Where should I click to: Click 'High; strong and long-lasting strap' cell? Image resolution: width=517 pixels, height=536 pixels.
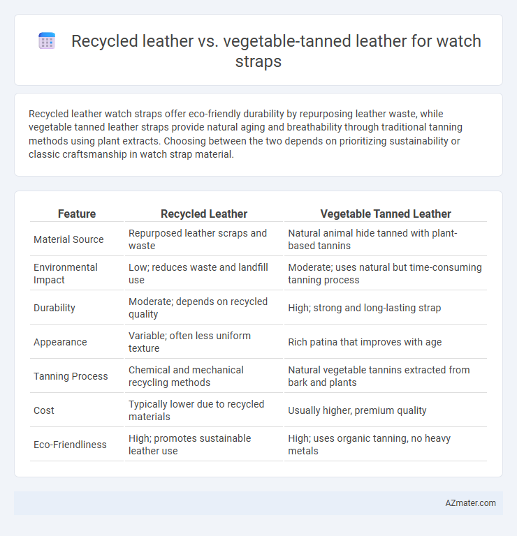(365, 308)
